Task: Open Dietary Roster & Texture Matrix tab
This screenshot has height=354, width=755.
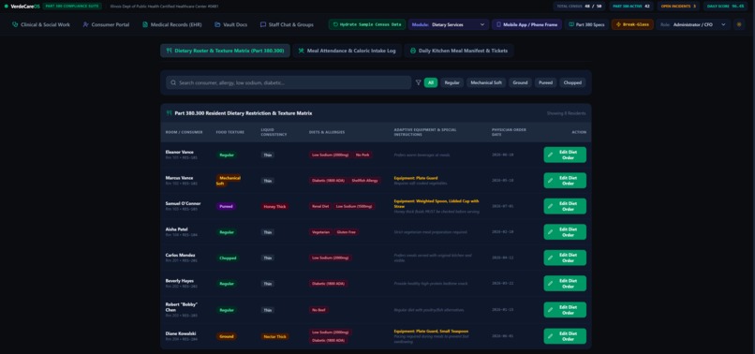Action: (x=225, y=51)
